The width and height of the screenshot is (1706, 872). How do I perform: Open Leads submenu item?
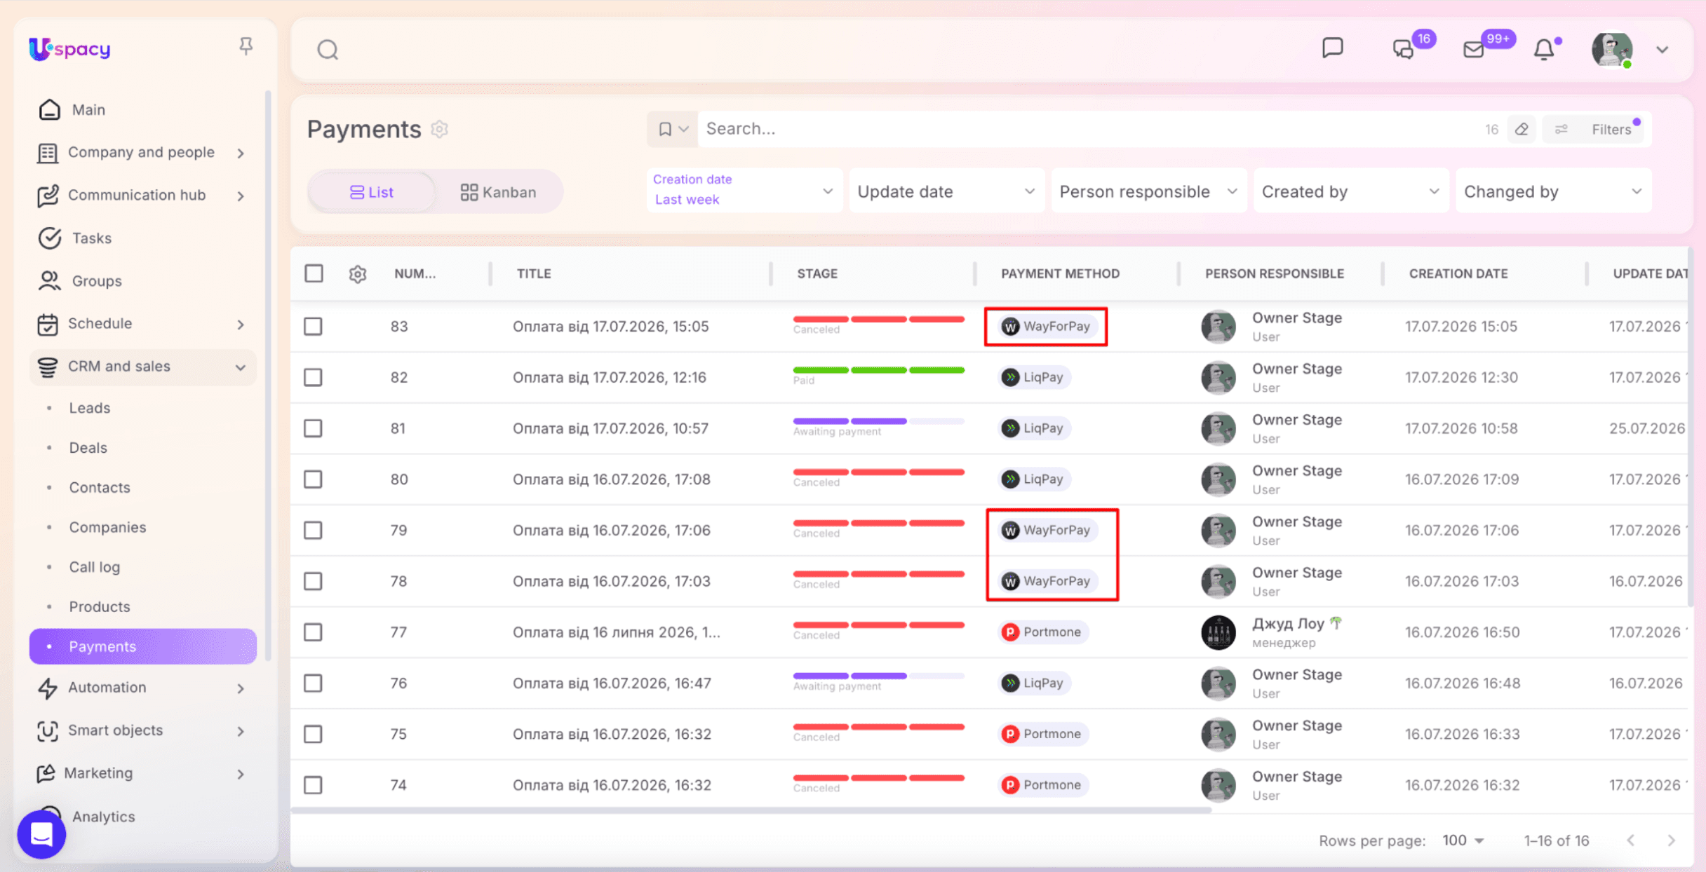point(89,408)
